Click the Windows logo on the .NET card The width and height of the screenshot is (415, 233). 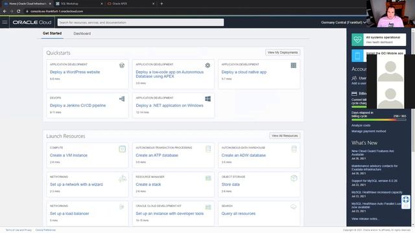[207, 99]
